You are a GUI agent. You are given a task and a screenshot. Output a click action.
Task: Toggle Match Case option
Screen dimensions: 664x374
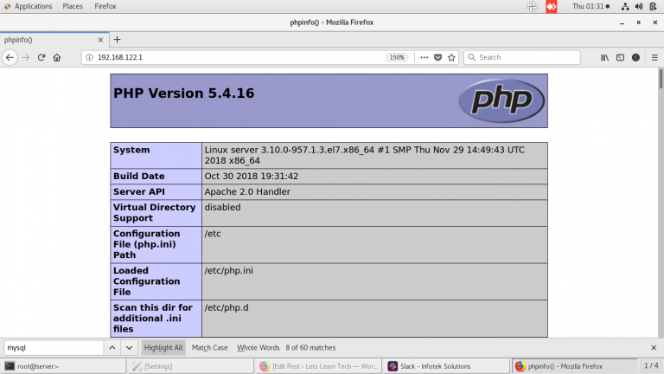click(209, 348)
